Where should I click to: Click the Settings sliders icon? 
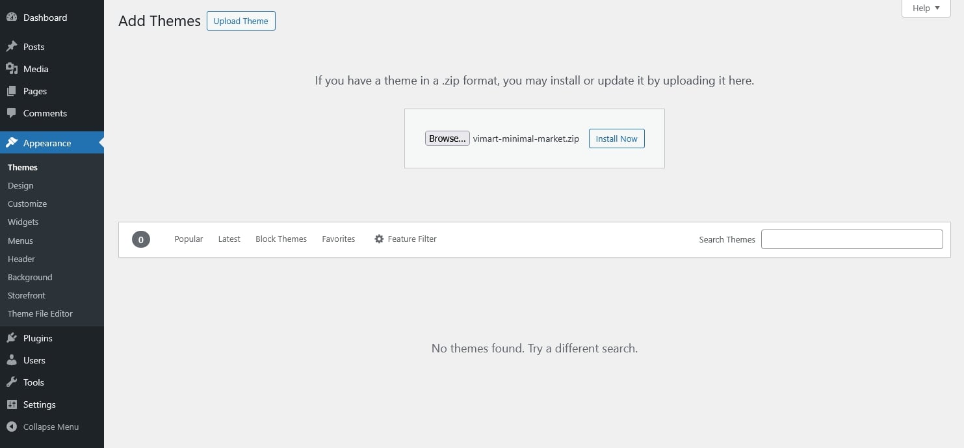coord(12,404)
